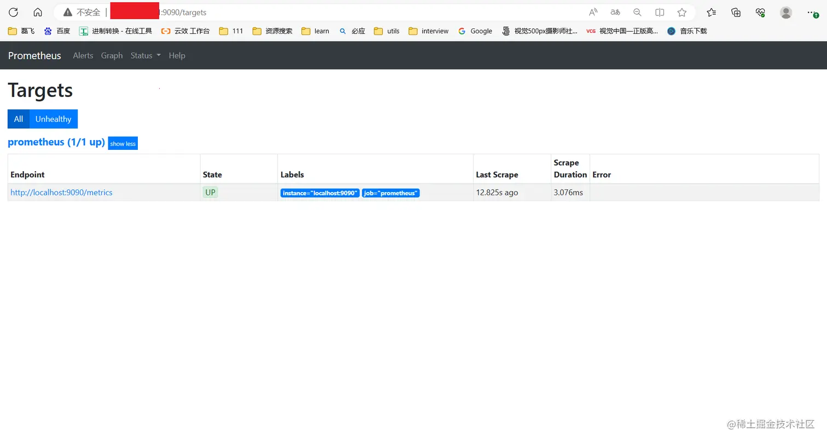Select the All targets filter
The width and height of the screenshot is (827, 442).
coord(19,119)
